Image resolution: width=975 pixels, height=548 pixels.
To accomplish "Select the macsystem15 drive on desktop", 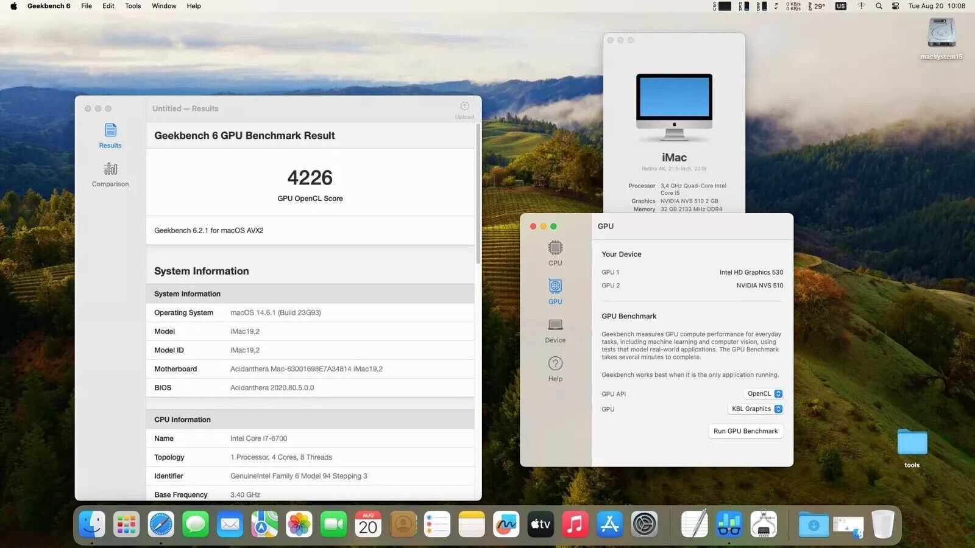I will pyautogui.click(x=941, y=38).
